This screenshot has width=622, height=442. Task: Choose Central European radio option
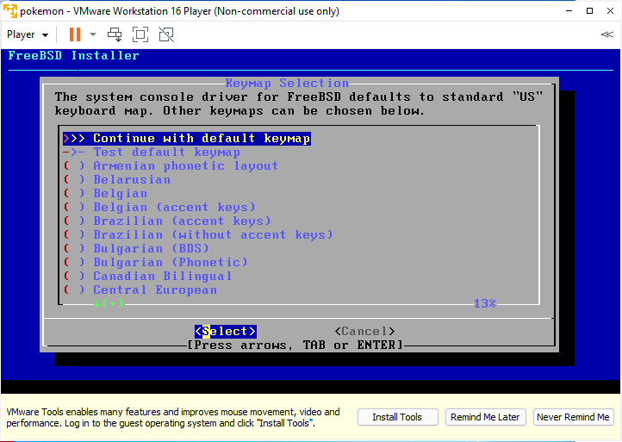coord(140,290)
